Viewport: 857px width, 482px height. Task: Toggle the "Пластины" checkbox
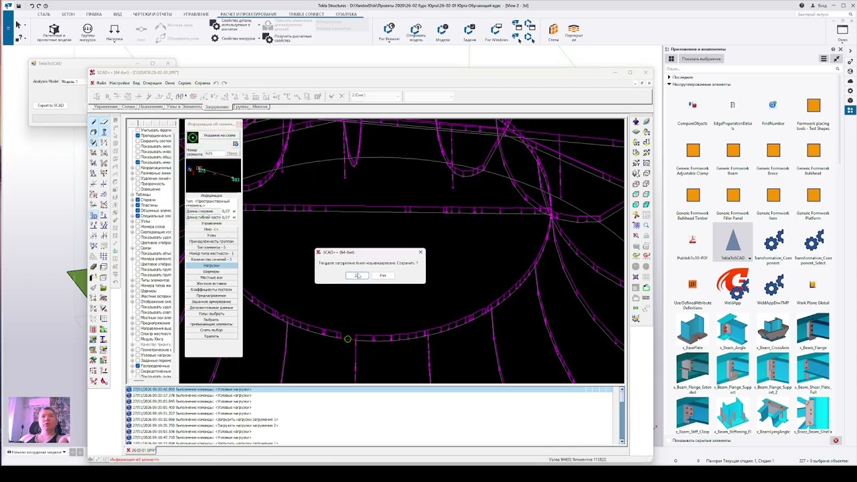[x=138, y=206]
